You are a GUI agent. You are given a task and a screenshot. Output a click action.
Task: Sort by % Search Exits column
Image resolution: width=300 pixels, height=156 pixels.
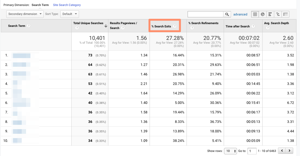(x=161, y=26)
